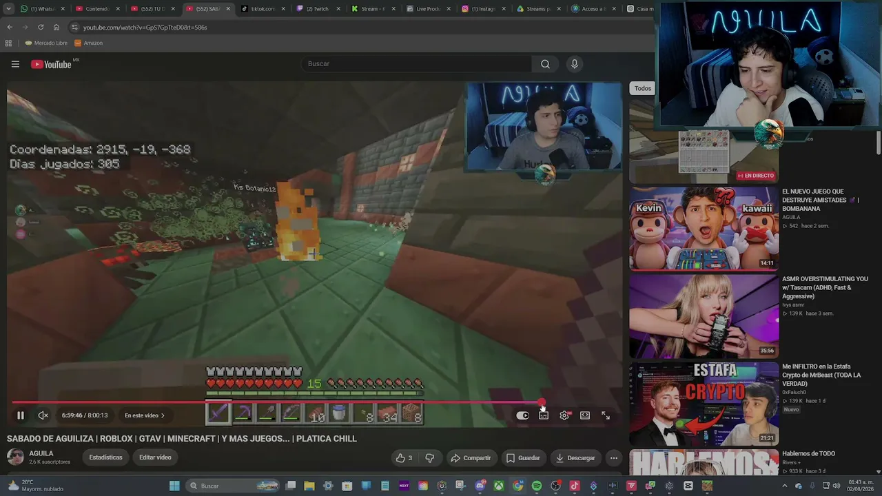Click the address bar URL
The width and height of the screenshot is (882, 496).
(x=145, y=28)
